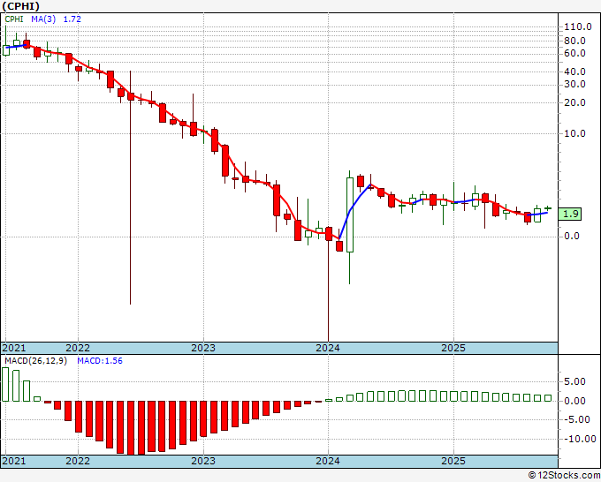
Task: Select the CPHI legend label
Action: 14,19
